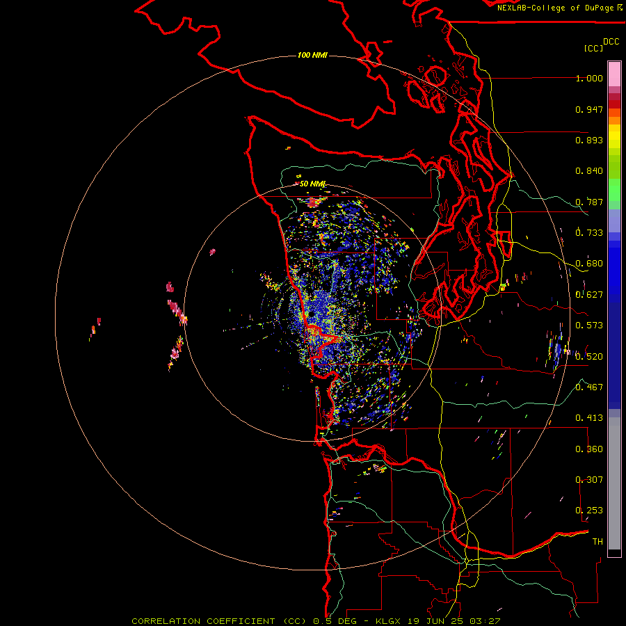Select the 0.733 scale value
Screen dimensions: 626x626
coord(589,233)
